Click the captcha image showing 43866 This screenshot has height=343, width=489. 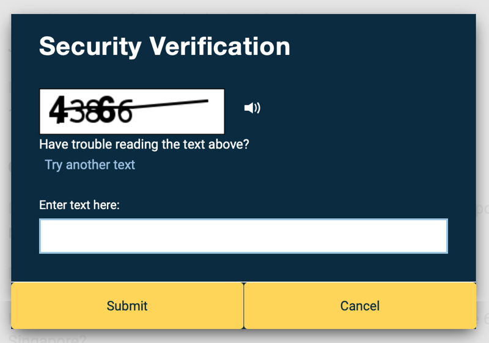coord(132,112)
